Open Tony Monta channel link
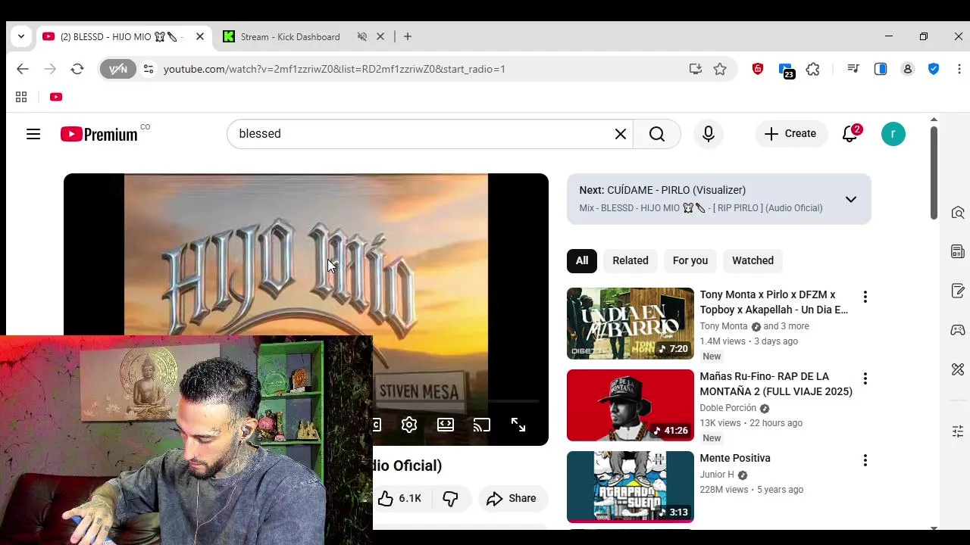 tap(724, 326)
